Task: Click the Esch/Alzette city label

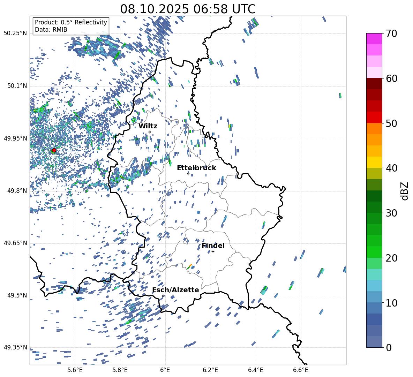Action: point(175,290)
